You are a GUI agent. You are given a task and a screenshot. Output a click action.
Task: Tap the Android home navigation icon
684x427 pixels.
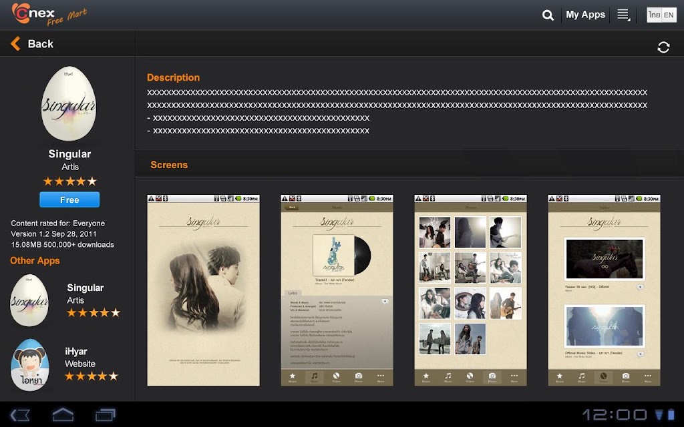pyautogui.click(x=63, y=414)
